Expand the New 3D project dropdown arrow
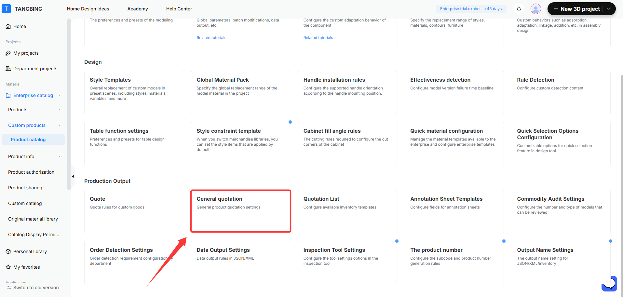623x297 pixels. (x=609, y=9)
